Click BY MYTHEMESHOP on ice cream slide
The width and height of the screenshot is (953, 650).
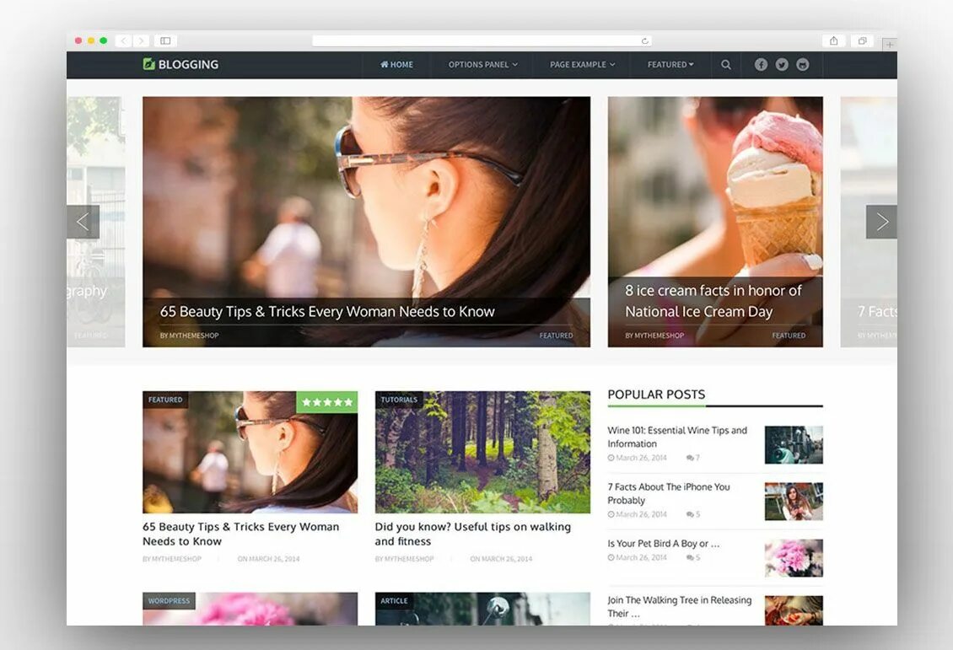tap(654, 336)
